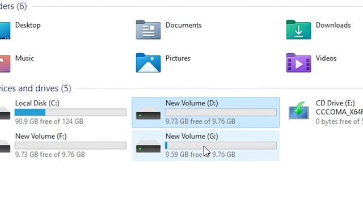Select the CD Drive (E:) icon
Image resolution: width=363 pixels, height=204 pixels.
click(x=298, y=110)
